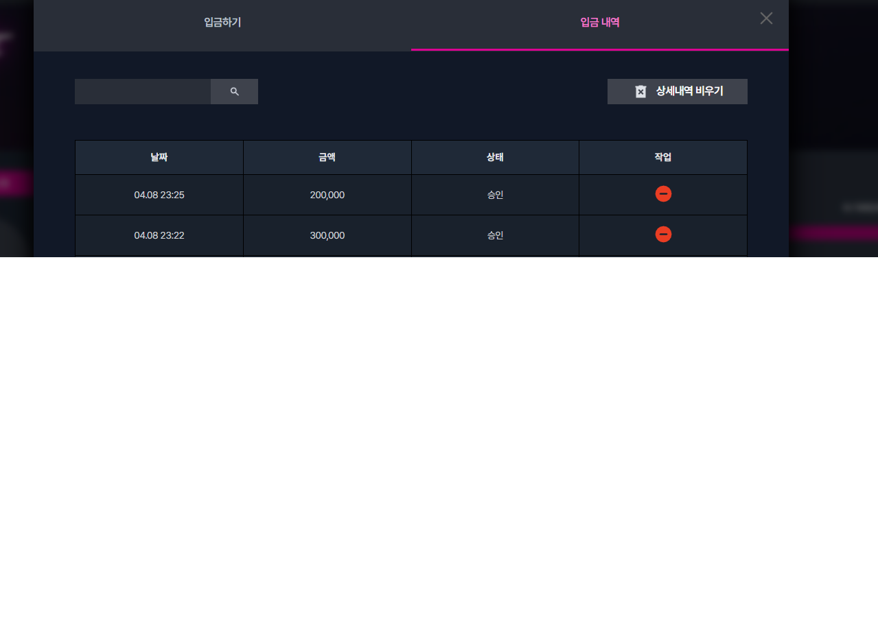Image resolution: width=878 pixels, height=631 pixels.
Task: Click 승인 status in the 200,000 row
Action: [495, 195]
